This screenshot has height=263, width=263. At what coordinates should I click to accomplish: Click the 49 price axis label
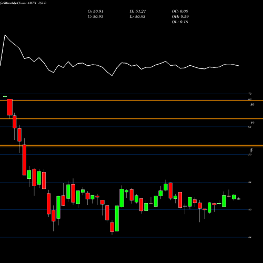(x=250, y=210)
